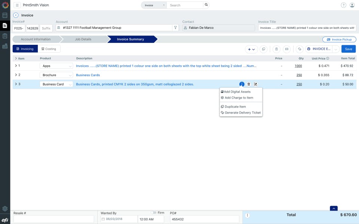The width and height of the screenshot is (359, 224).
Task: Click the filter icon in Account field
Action: 175,28
